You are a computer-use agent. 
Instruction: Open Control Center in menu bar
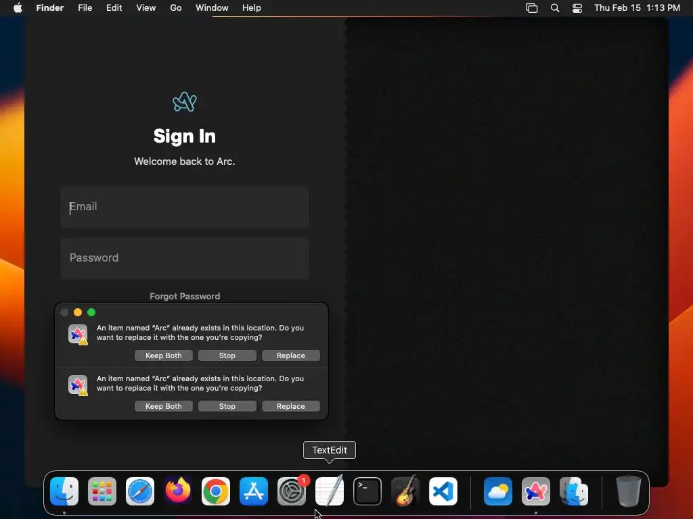click(577, 8)
